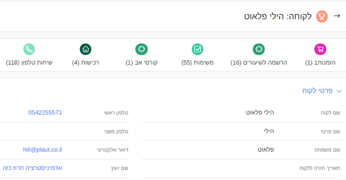The height and width of the screenshot is (180, 346).
Task: Click the orange trophy customer icon
Action: pos(321,16)
